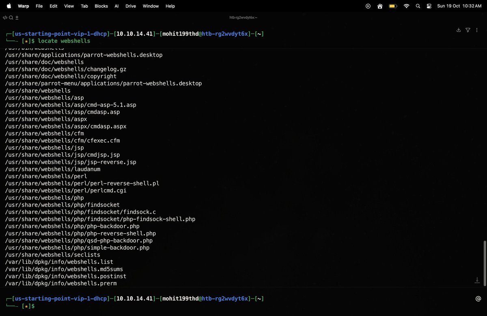Click the /usr/share/webshells/aspx directory line
This screenshot has height=316, width=487.
click(x=46, y=119)
